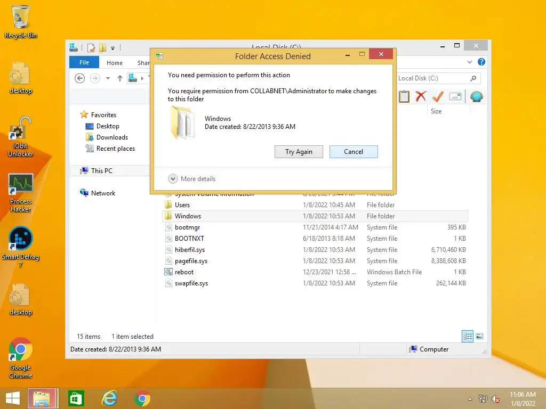Open Chrome from the taskbar
Image resolution: width=546 pixels, height=409 pixels.
[142, 398]
